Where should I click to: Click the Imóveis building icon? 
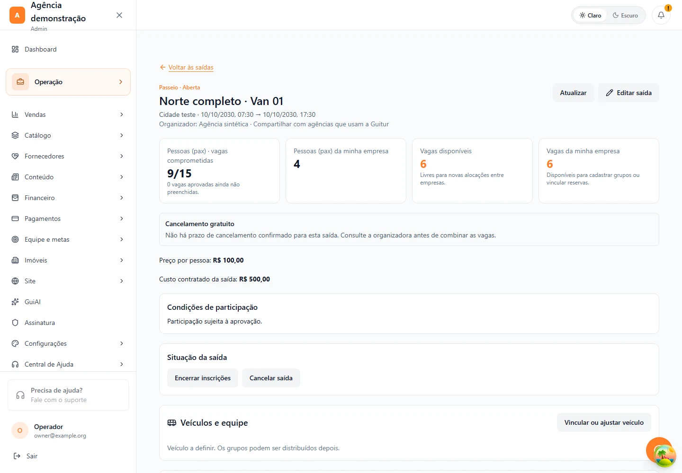pyautogui.click(x=15, y=260)
